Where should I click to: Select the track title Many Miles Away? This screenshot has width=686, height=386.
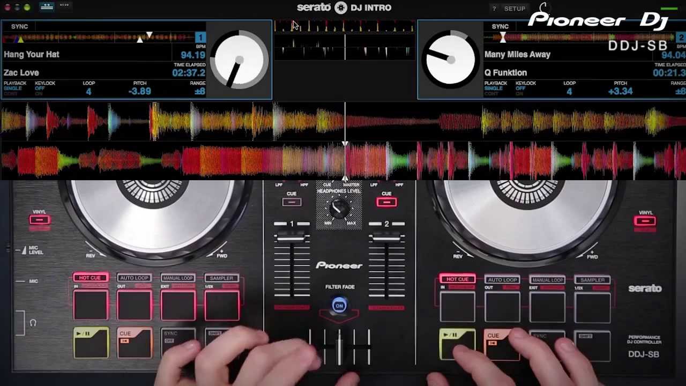click(517, 54)
